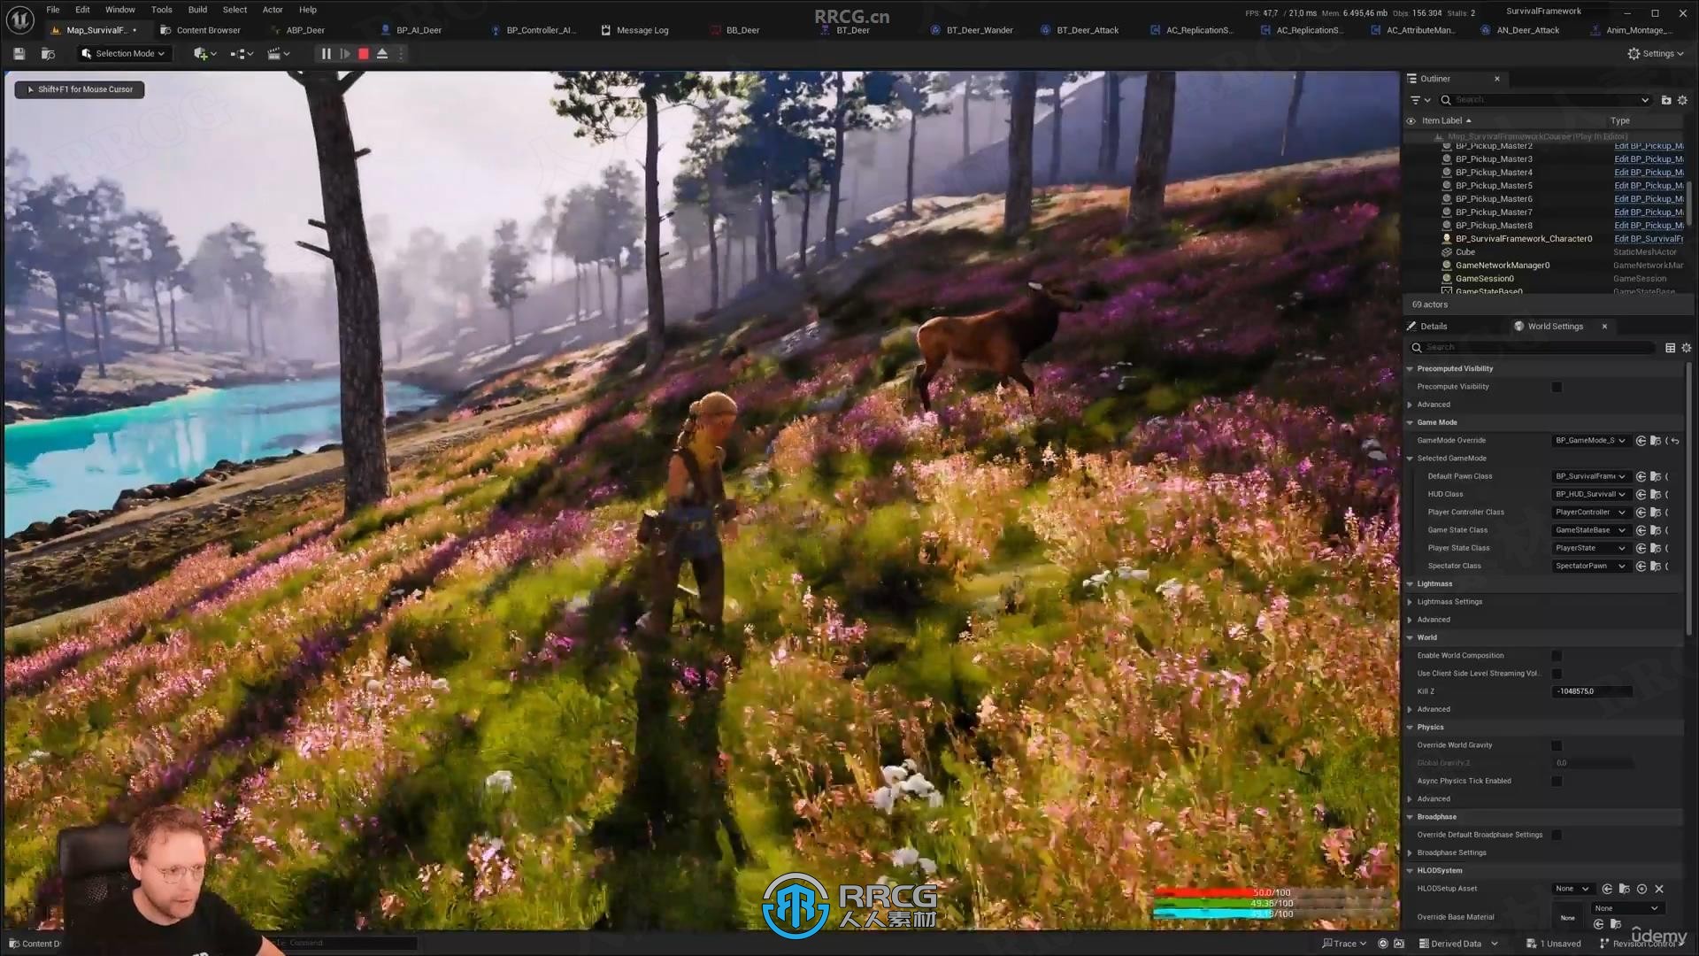Image resolution: width=1699 pixels, height=956 pixels.
Task: Open the Player Controller Class dropdown
Action: 1590,513
